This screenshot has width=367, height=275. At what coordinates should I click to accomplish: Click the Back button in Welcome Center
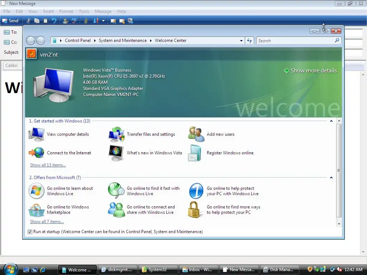point(30,41)
